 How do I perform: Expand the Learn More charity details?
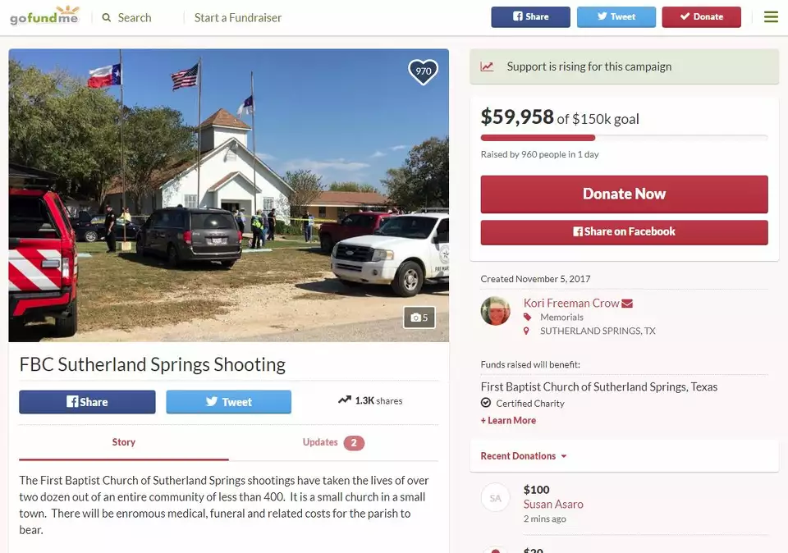[x=508, y=420]
